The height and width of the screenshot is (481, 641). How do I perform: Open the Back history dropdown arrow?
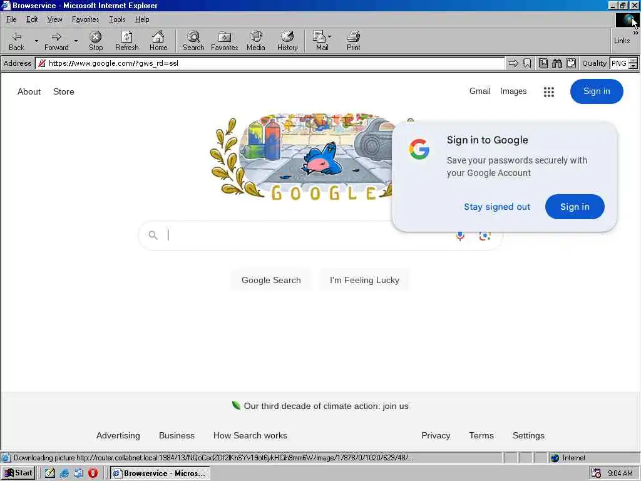[x=36, y=41]
